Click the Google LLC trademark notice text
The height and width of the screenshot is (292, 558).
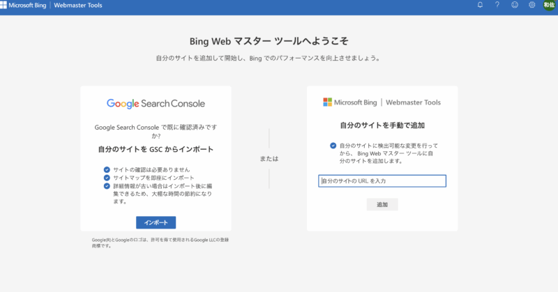[x=160, y=243]
